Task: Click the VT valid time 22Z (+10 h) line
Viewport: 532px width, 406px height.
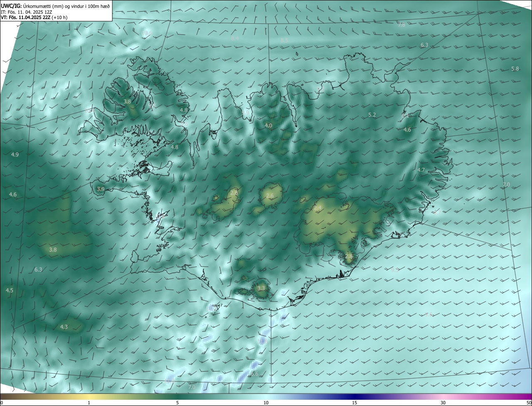Action: coord(34,17)
